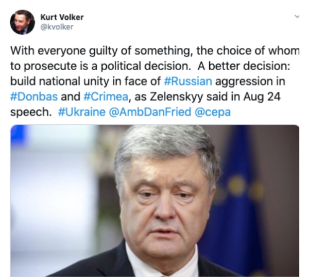Image resolution: width=309 pixels, height=277 pixels.
Task: View the @AmbDanFried mentioned profile
Action: (150, 112)
